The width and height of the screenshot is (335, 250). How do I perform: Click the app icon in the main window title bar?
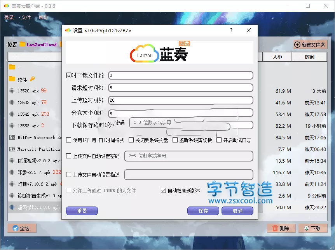click(6, 6)
